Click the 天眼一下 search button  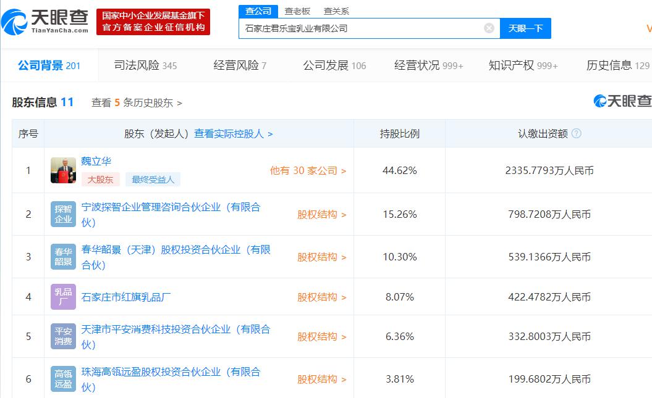(525, 28)
